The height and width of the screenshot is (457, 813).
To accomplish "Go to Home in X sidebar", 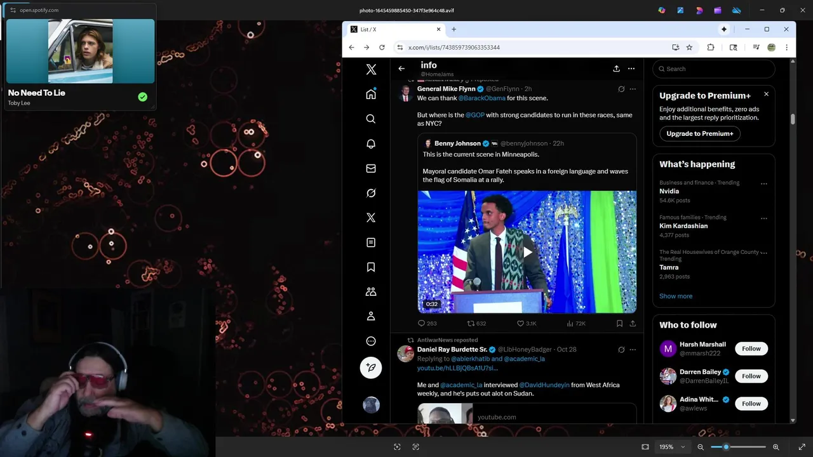I will click(x=371, y=94).
